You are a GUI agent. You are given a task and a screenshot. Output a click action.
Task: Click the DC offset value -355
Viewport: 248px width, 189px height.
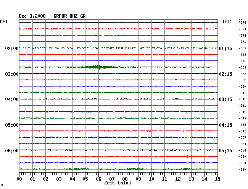click(242, 80)
